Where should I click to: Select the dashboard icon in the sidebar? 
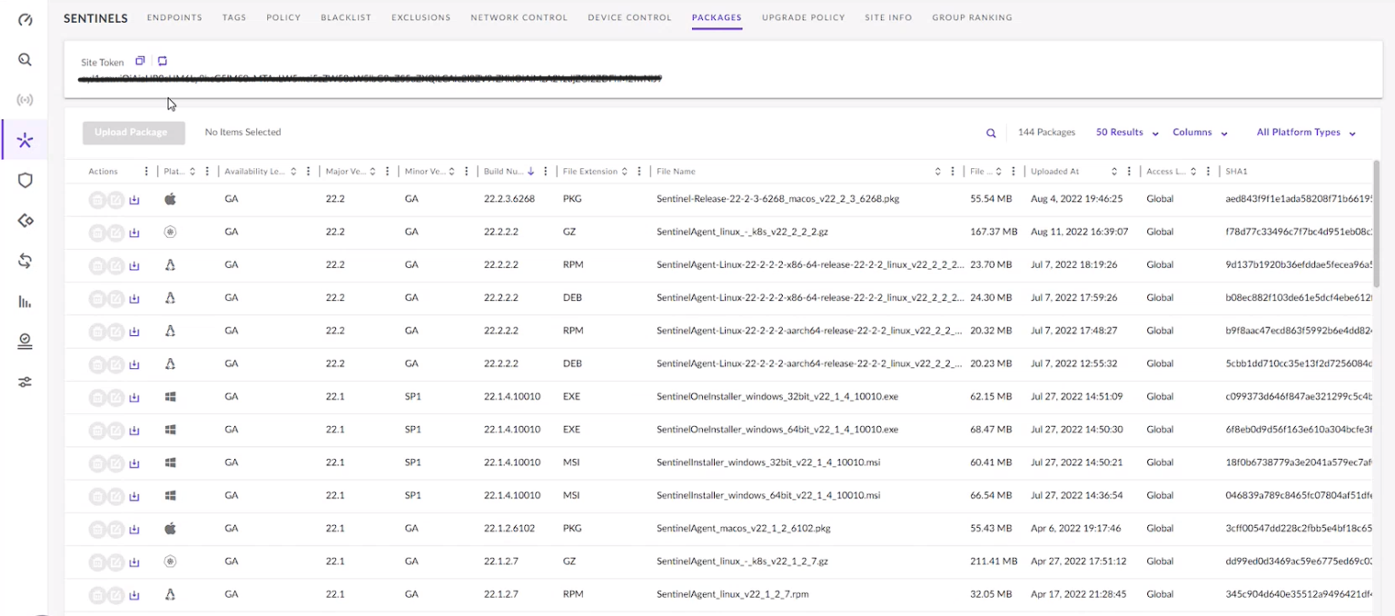tap(25, 19)
